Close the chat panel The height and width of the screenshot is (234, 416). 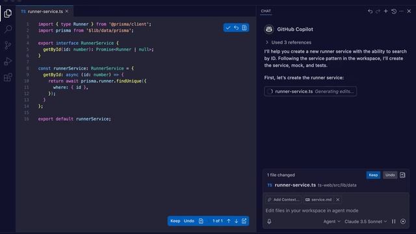(409, 11)
